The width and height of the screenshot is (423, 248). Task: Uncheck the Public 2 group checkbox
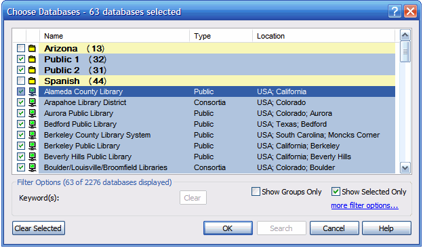click(21, 70)
